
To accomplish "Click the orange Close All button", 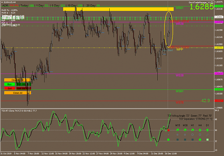I will [x=18, y=93].
